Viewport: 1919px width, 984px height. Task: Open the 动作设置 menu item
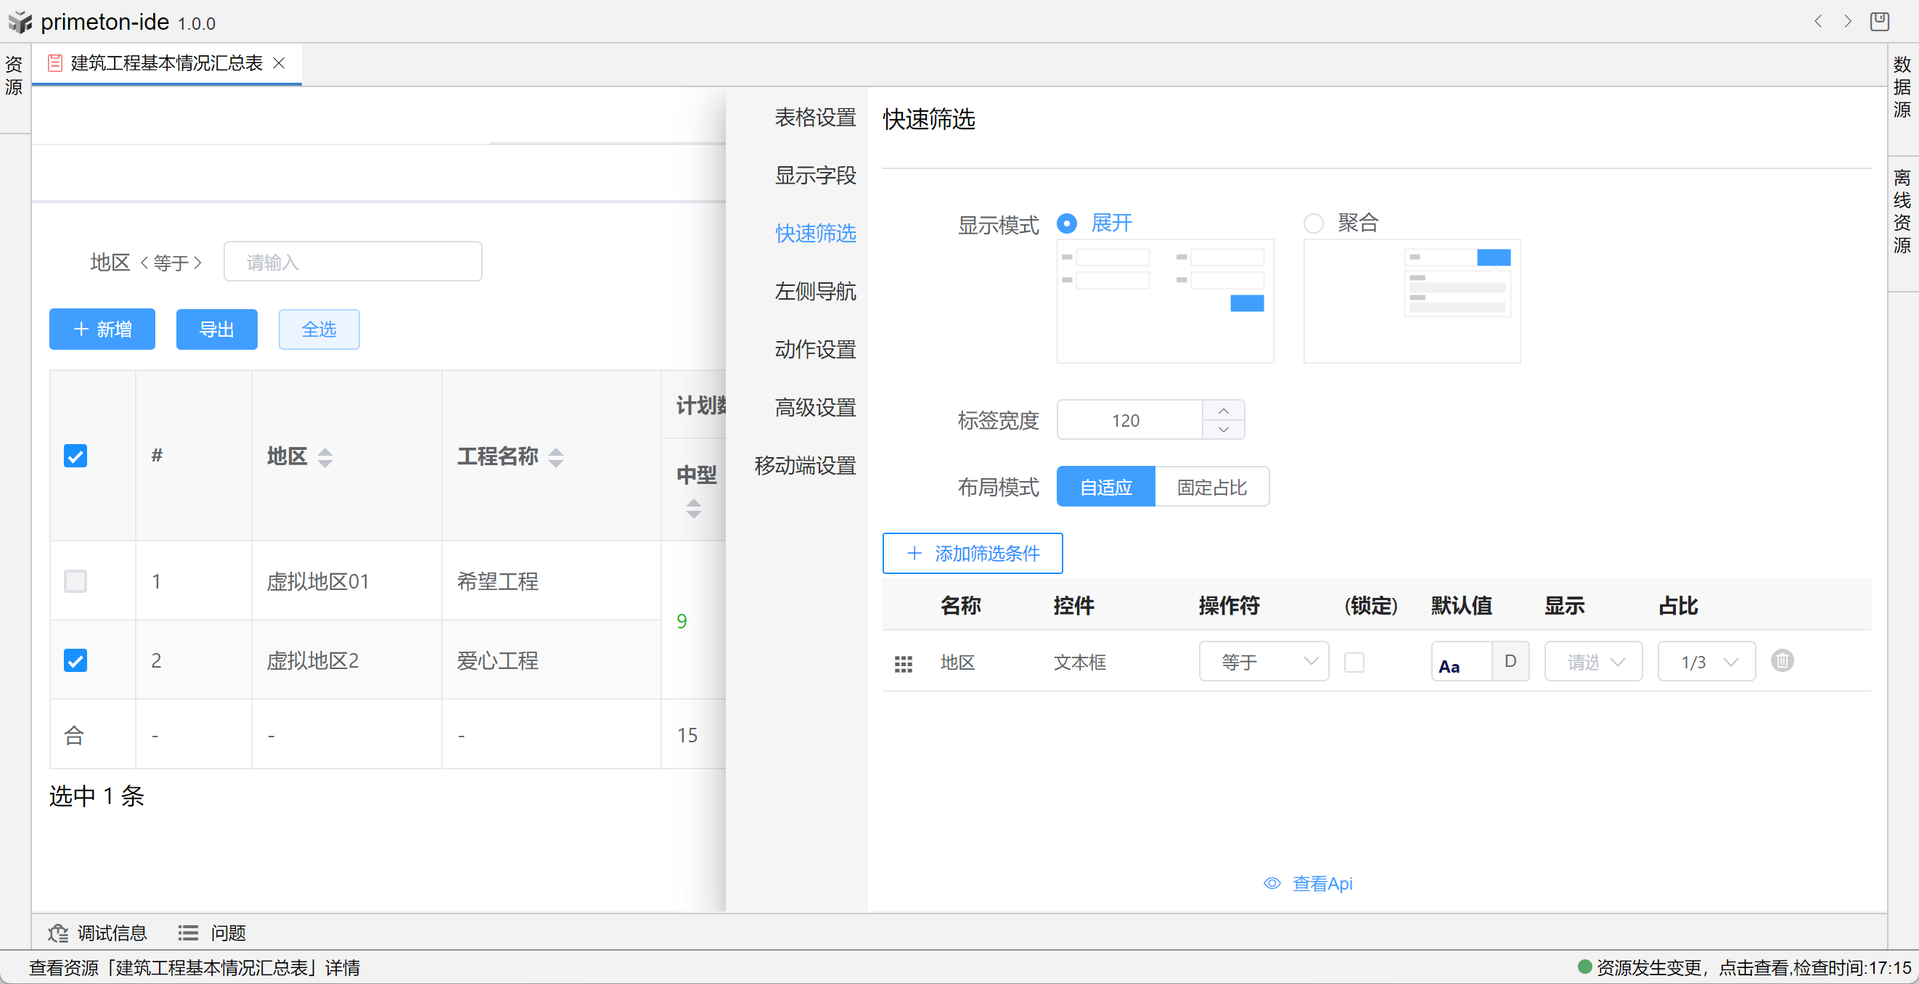click(x=815, y=349)
